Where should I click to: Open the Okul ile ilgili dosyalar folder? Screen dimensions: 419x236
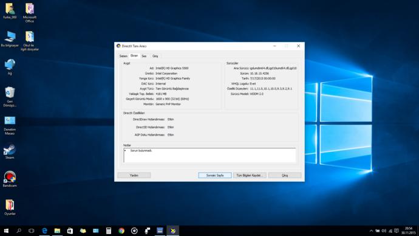click(x=30, y=41)
